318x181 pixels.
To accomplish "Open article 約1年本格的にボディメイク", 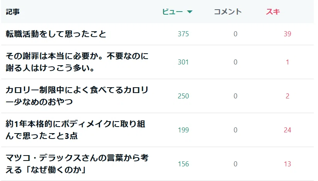I will (x=75, y=130).
